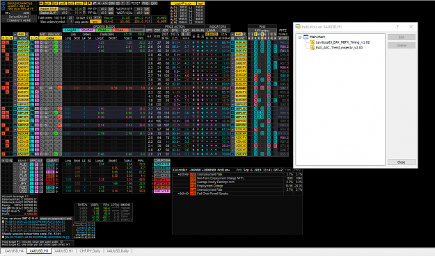Click the gray CloseAll button
This screenshot has height=256, width=435.
pos(136,30)
